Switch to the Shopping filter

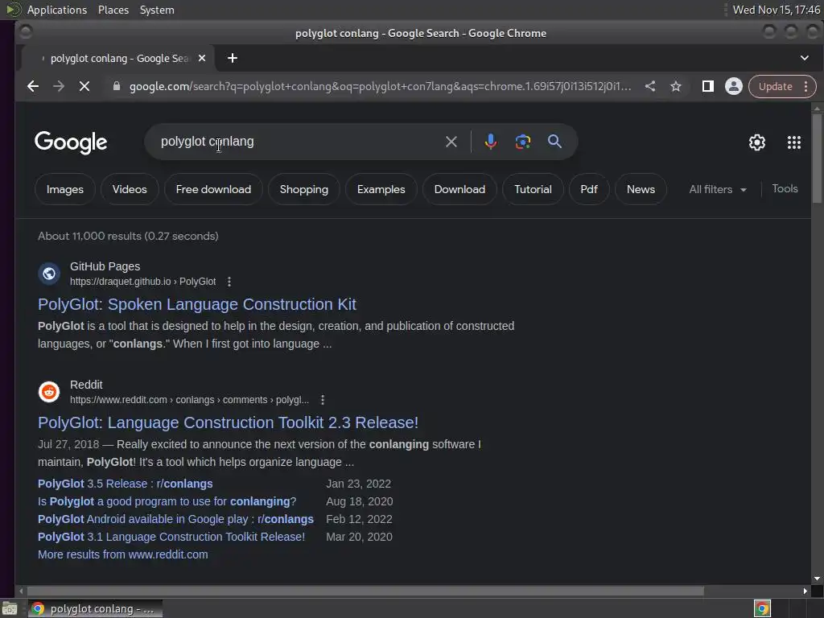303,189
